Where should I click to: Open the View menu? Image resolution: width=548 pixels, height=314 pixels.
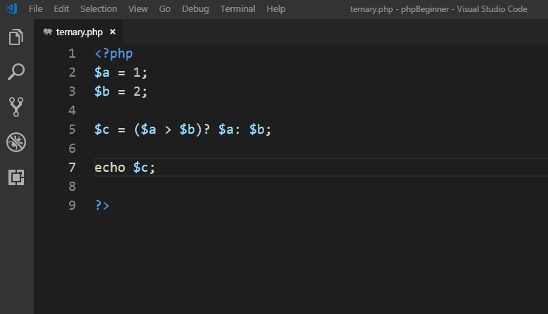[137, 8]
